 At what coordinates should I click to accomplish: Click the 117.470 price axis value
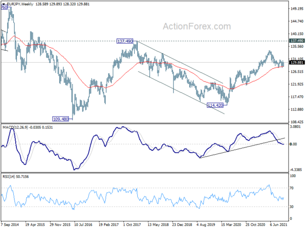tap(297, 97)
